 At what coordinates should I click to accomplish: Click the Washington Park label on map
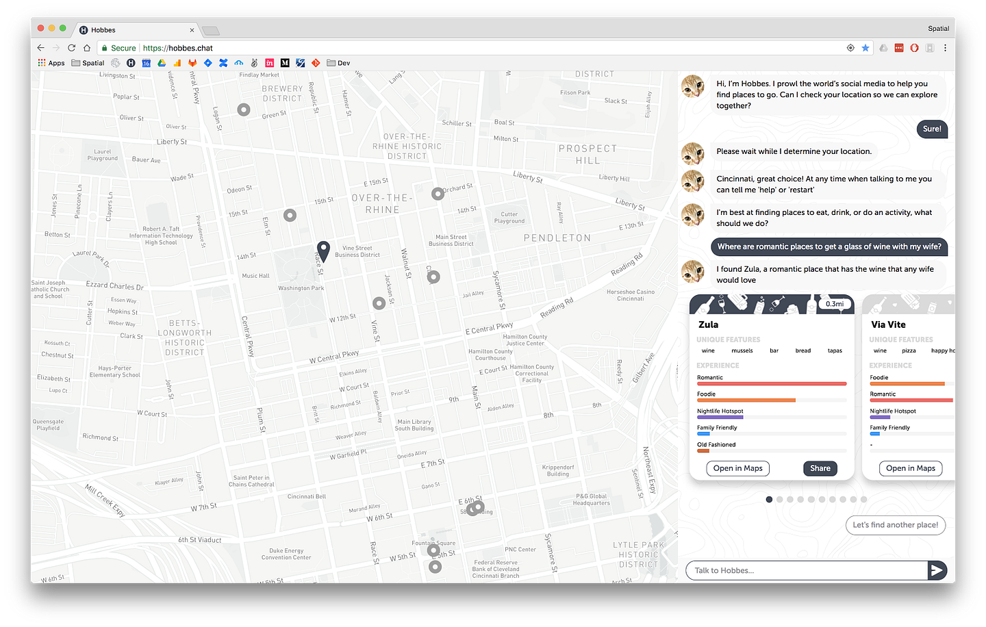point(301,288)
